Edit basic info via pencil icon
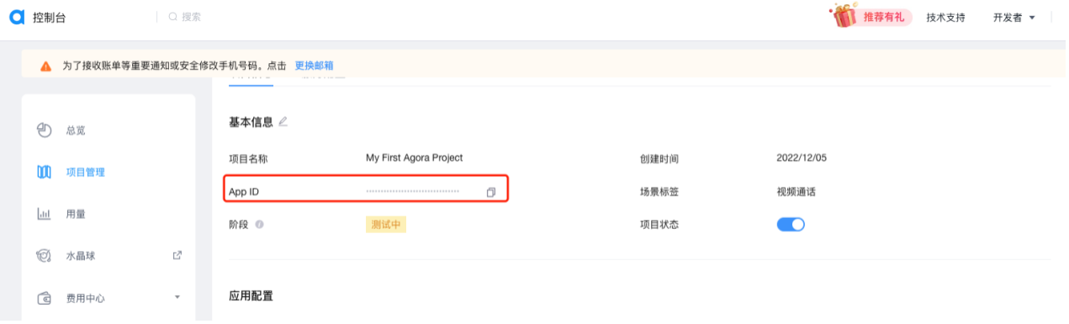This screenshot has width=1069, height=324. (x=283, y=121)
